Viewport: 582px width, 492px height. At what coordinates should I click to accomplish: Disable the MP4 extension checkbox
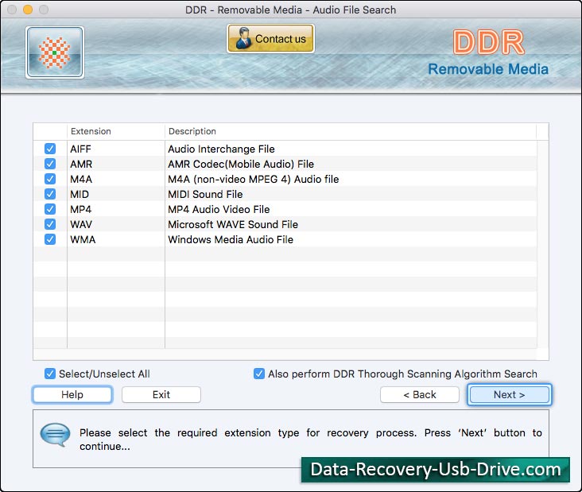[x=50, y=209]
